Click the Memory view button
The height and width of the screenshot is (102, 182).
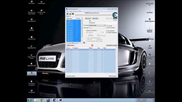[70, 45]
